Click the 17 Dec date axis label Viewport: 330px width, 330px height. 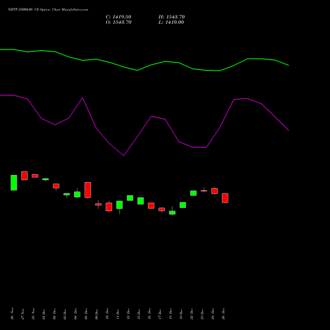160,313
